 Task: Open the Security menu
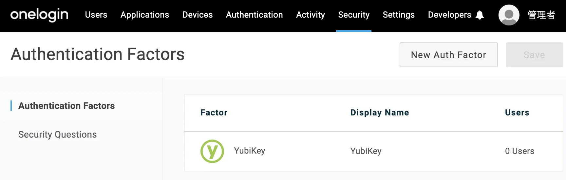[x=354, y=15]
